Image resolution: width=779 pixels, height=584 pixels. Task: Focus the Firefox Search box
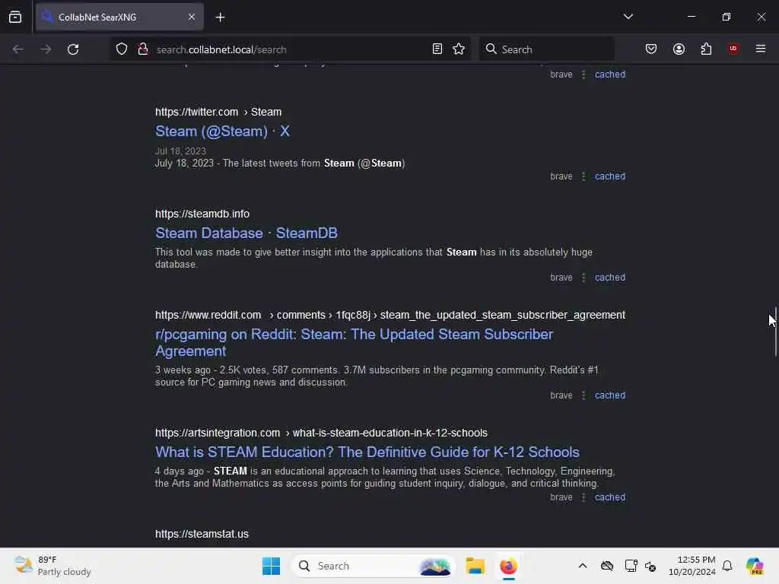click(546, 49)
